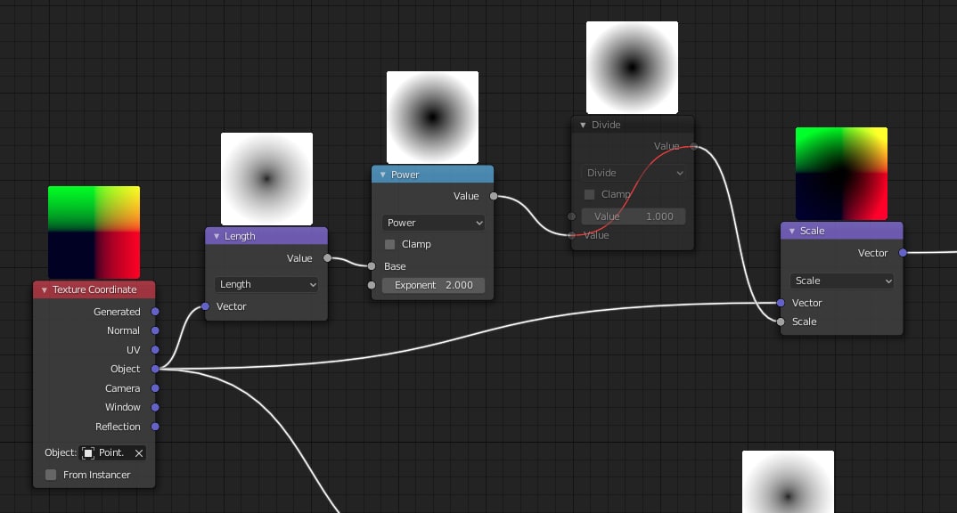
Task: Click the Object field showing Point.
Action: [x=113, y=452]
